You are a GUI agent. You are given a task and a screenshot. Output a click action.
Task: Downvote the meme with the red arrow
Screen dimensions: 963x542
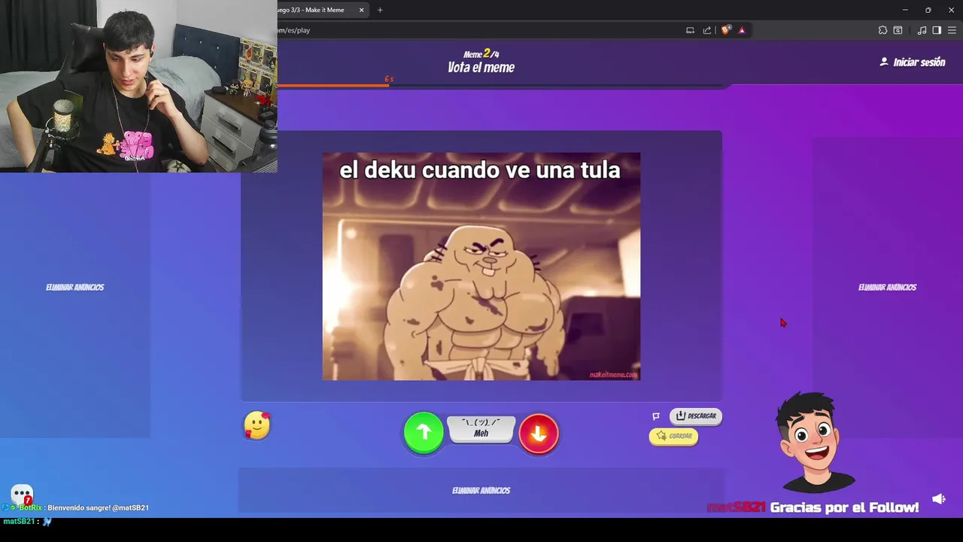[539, 433]
